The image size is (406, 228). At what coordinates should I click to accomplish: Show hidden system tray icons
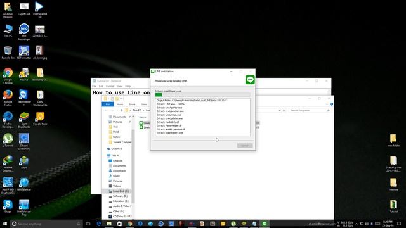pos(357,224)
